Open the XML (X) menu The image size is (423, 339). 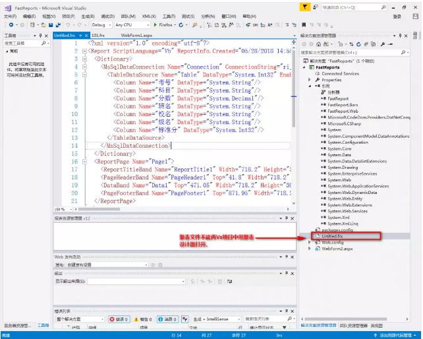[149, 16]
